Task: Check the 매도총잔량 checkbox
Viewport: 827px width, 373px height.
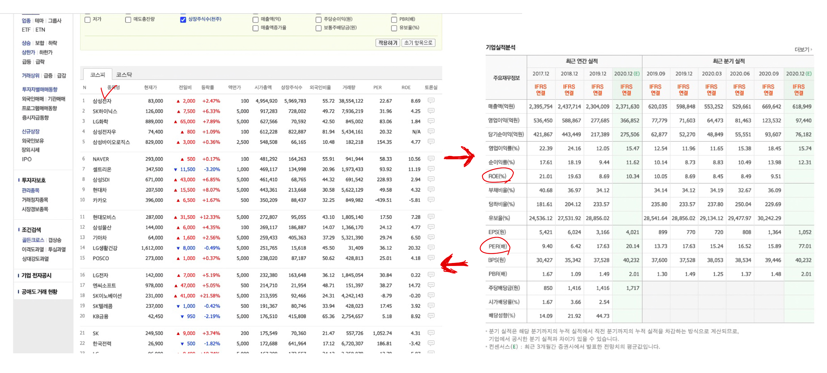Action: [x=128, y=20]
